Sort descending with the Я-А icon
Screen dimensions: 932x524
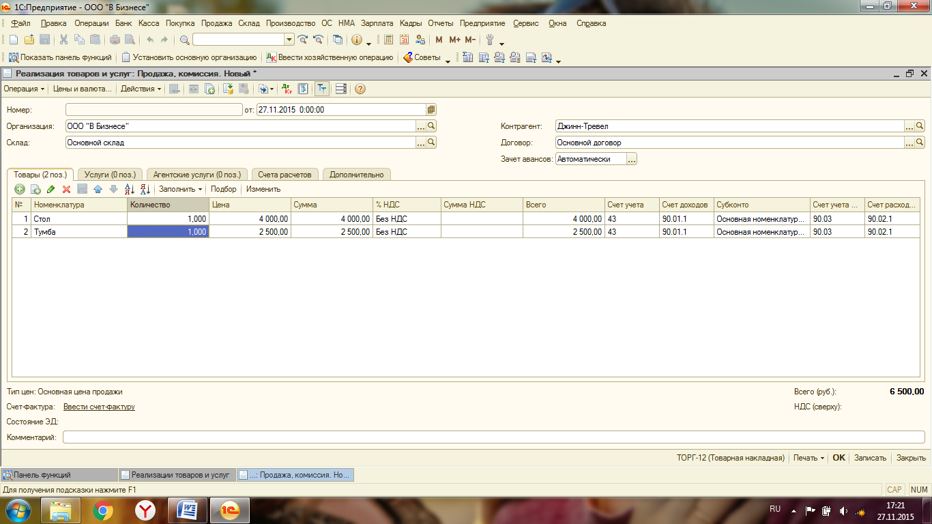(145, 189)
